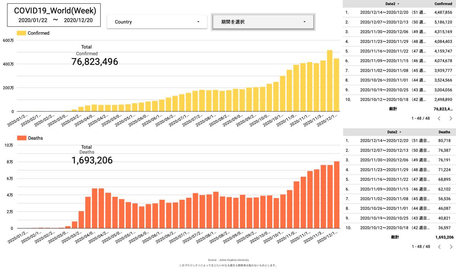Click the COVID19_World(Week) title box
456x274 pixels.
(x=54, y=15)
